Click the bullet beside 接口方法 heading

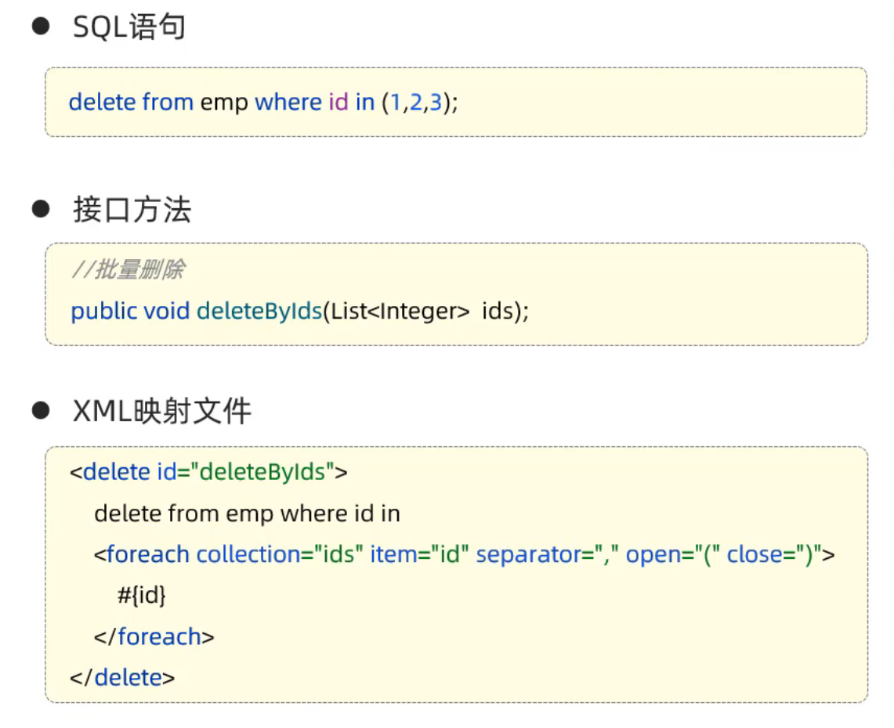40,210
